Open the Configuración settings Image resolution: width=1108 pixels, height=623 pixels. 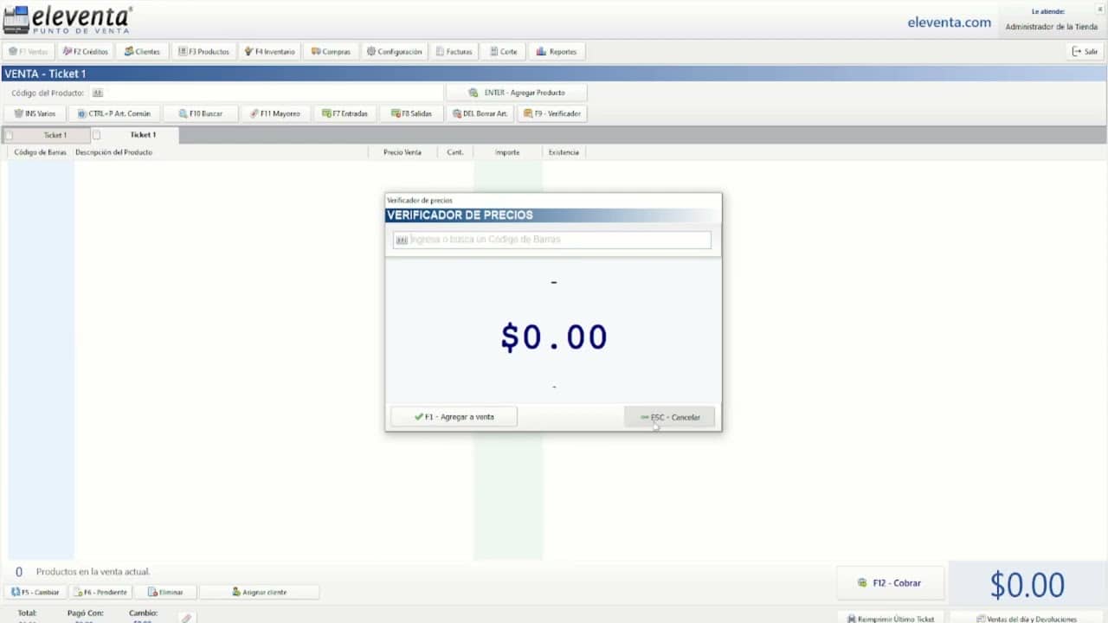(394, 52)
